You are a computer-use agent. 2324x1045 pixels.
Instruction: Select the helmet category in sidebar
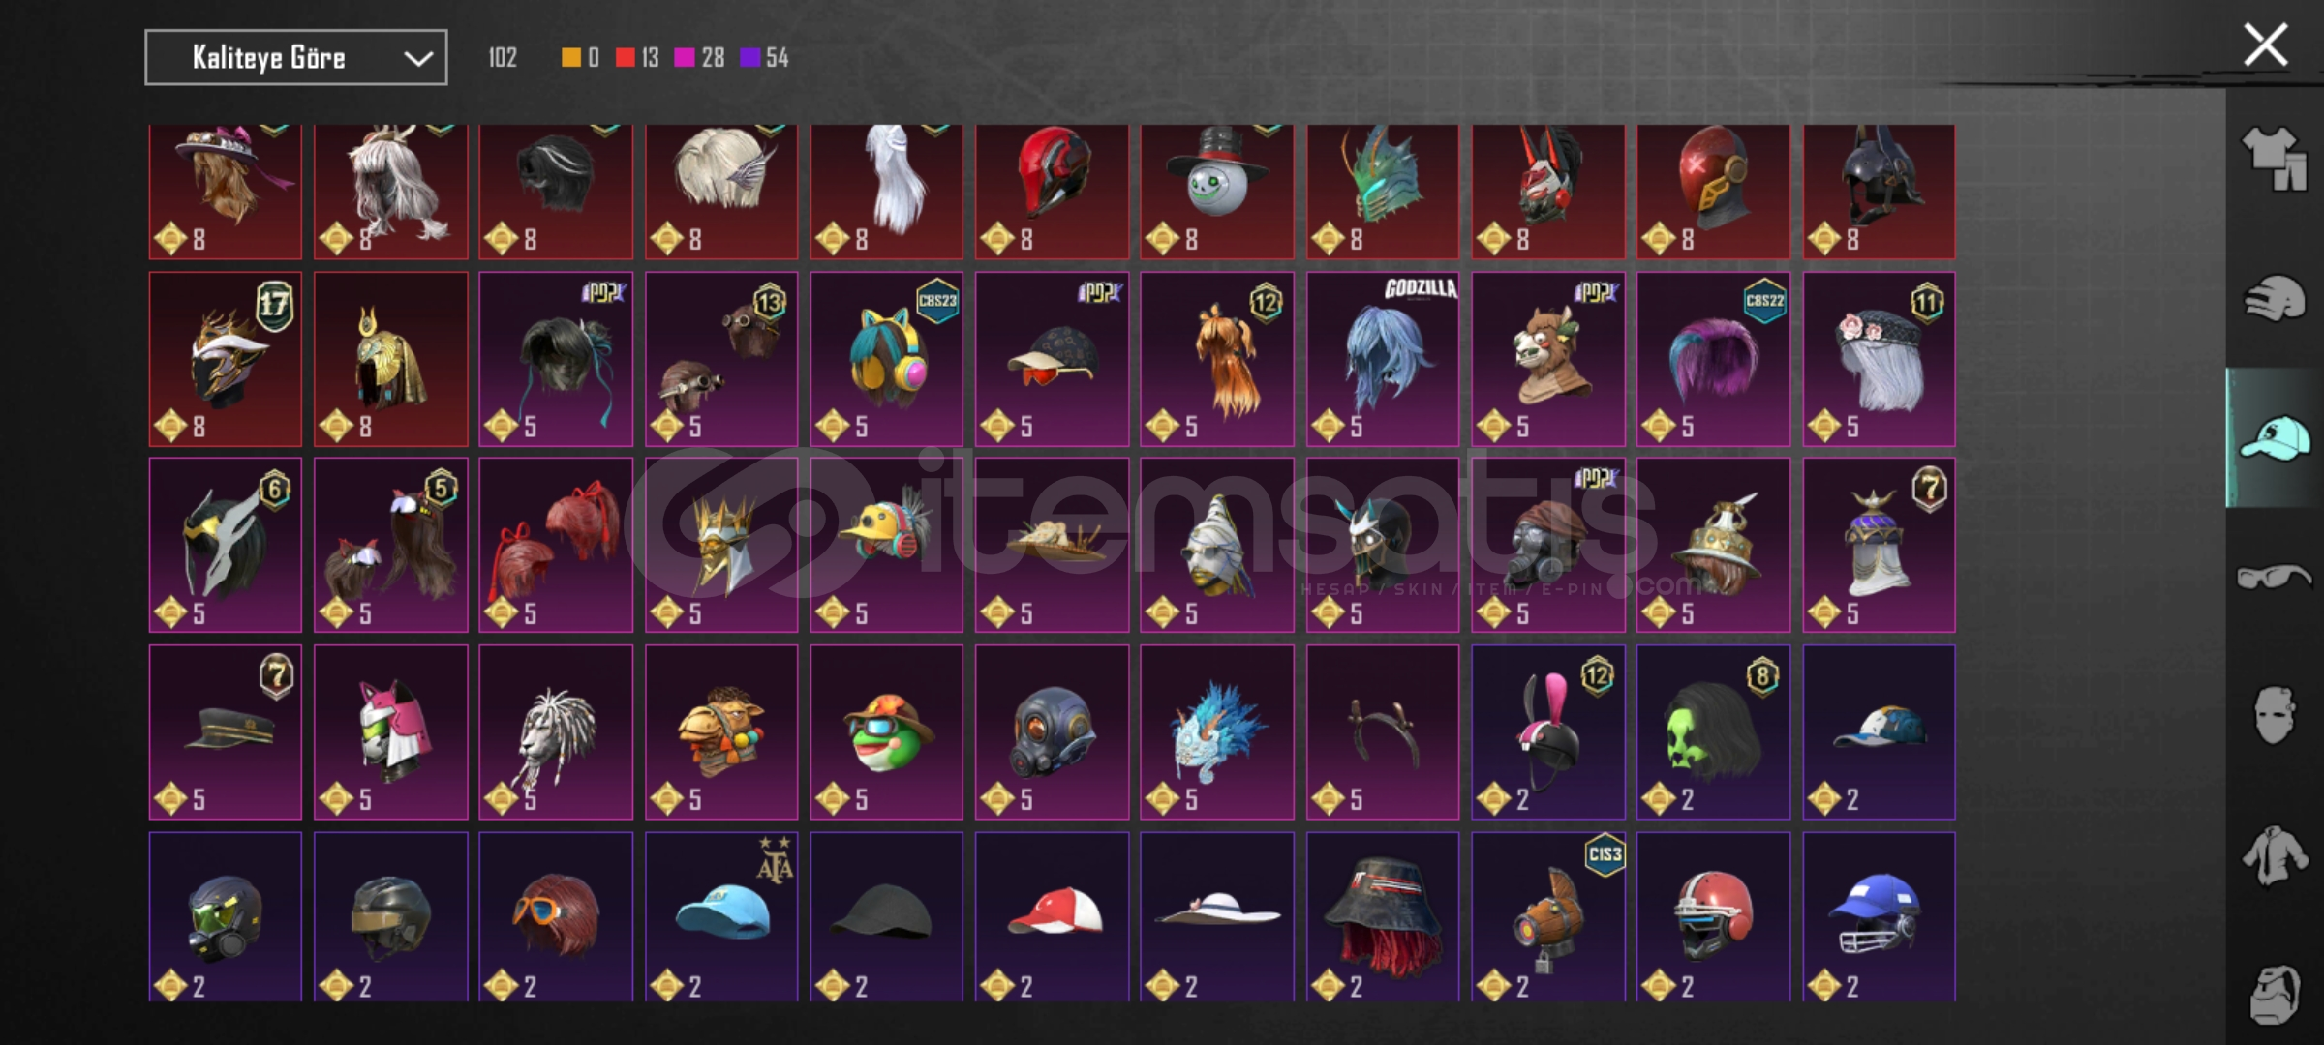2274,298
